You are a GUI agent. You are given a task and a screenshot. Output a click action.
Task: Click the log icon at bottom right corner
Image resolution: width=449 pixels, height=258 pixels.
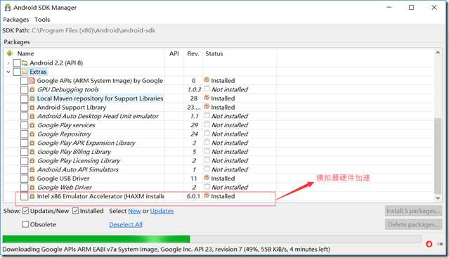(440, 244)
